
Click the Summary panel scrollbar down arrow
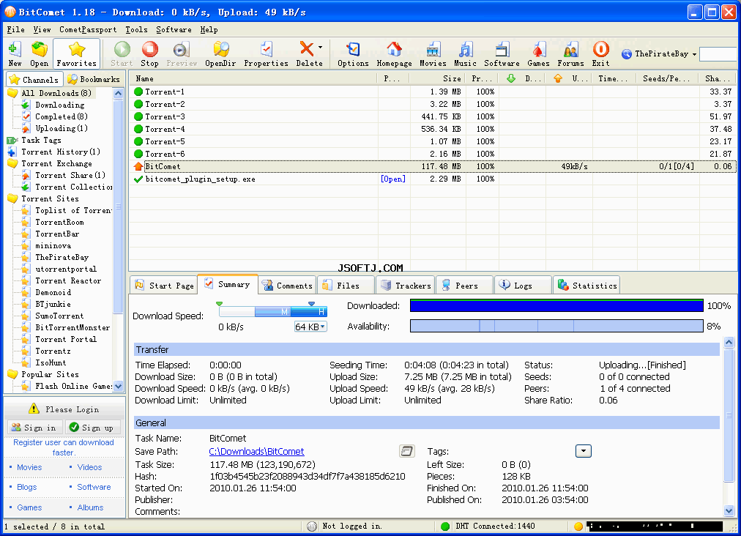click(x=729, y=510)
